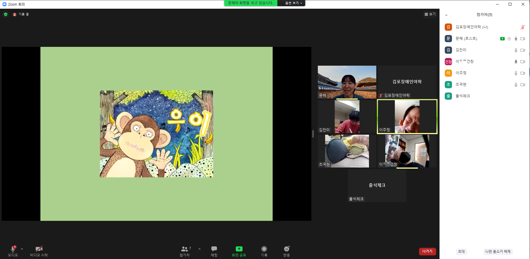Select the highlighted 이주정 video thumbnail
Viewport: 530px width, 259px height.
pyautogui.click(x=407, y=116)
